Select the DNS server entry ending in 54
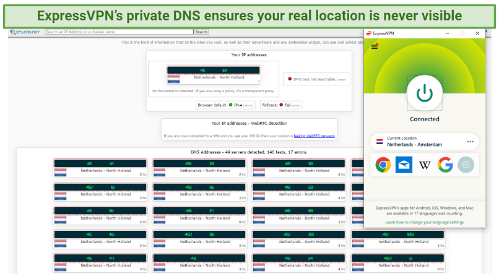The width and height of the screenshot is (499, 279). click(x=299, y=263)
